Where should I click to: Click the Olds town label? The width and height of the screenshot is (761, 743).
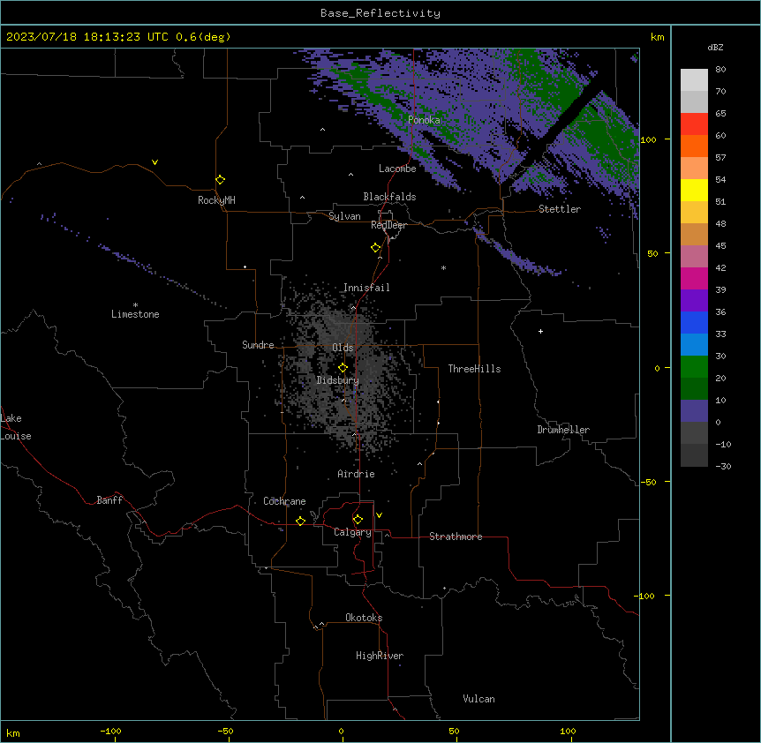(x=343, y=348)
